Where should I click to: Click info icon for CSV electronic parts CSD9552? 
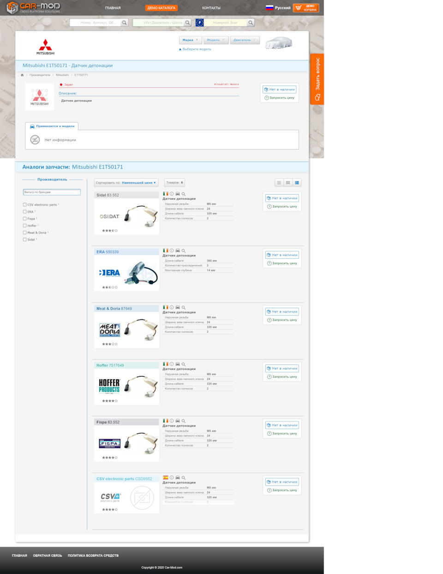172,478
